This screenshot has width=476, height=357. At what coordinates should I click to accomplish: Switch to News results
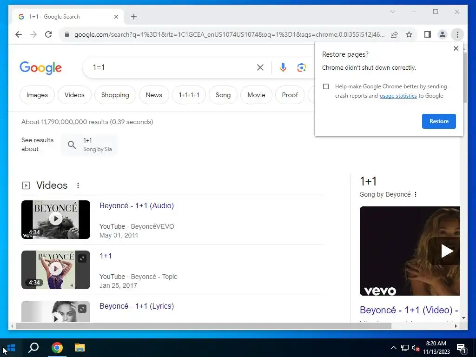click(154, 95)
